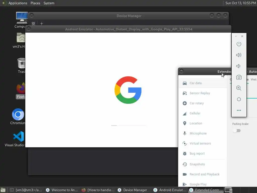Click the Android Emulator window title bar

(x=128, y=29)
